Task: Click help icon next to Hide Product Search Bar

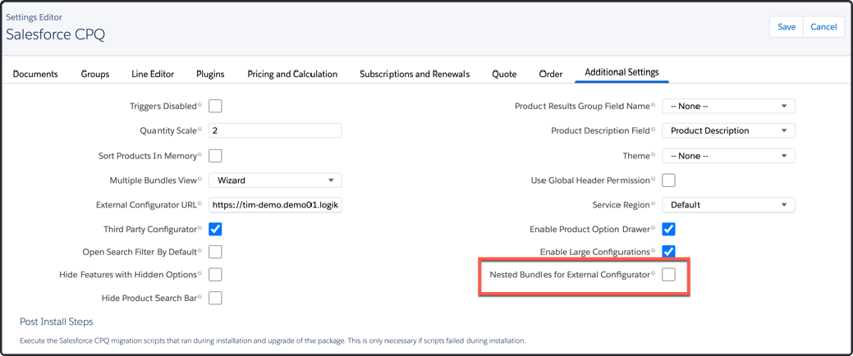Action: tap(199, 297)
